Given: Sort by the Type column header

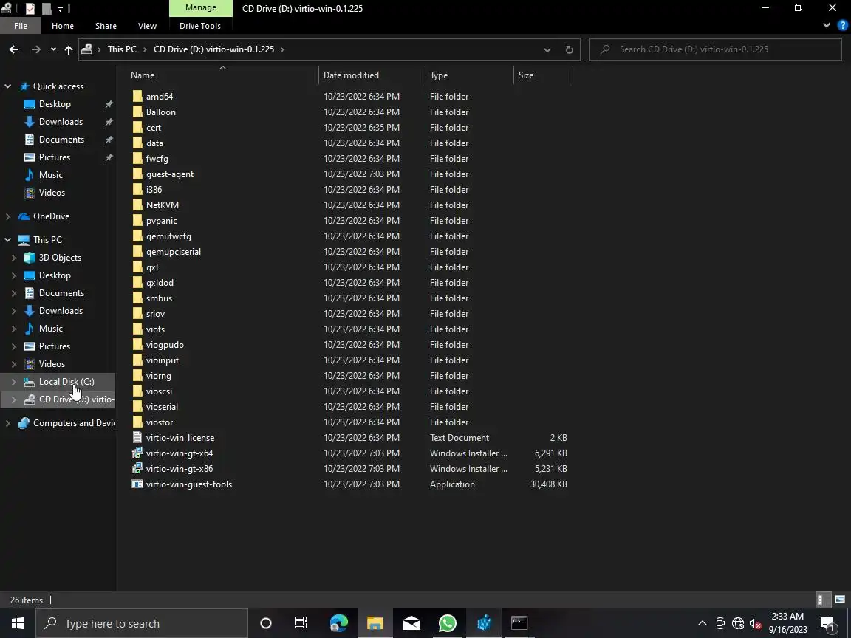Looking at the screenshot, I should point(439,75).
